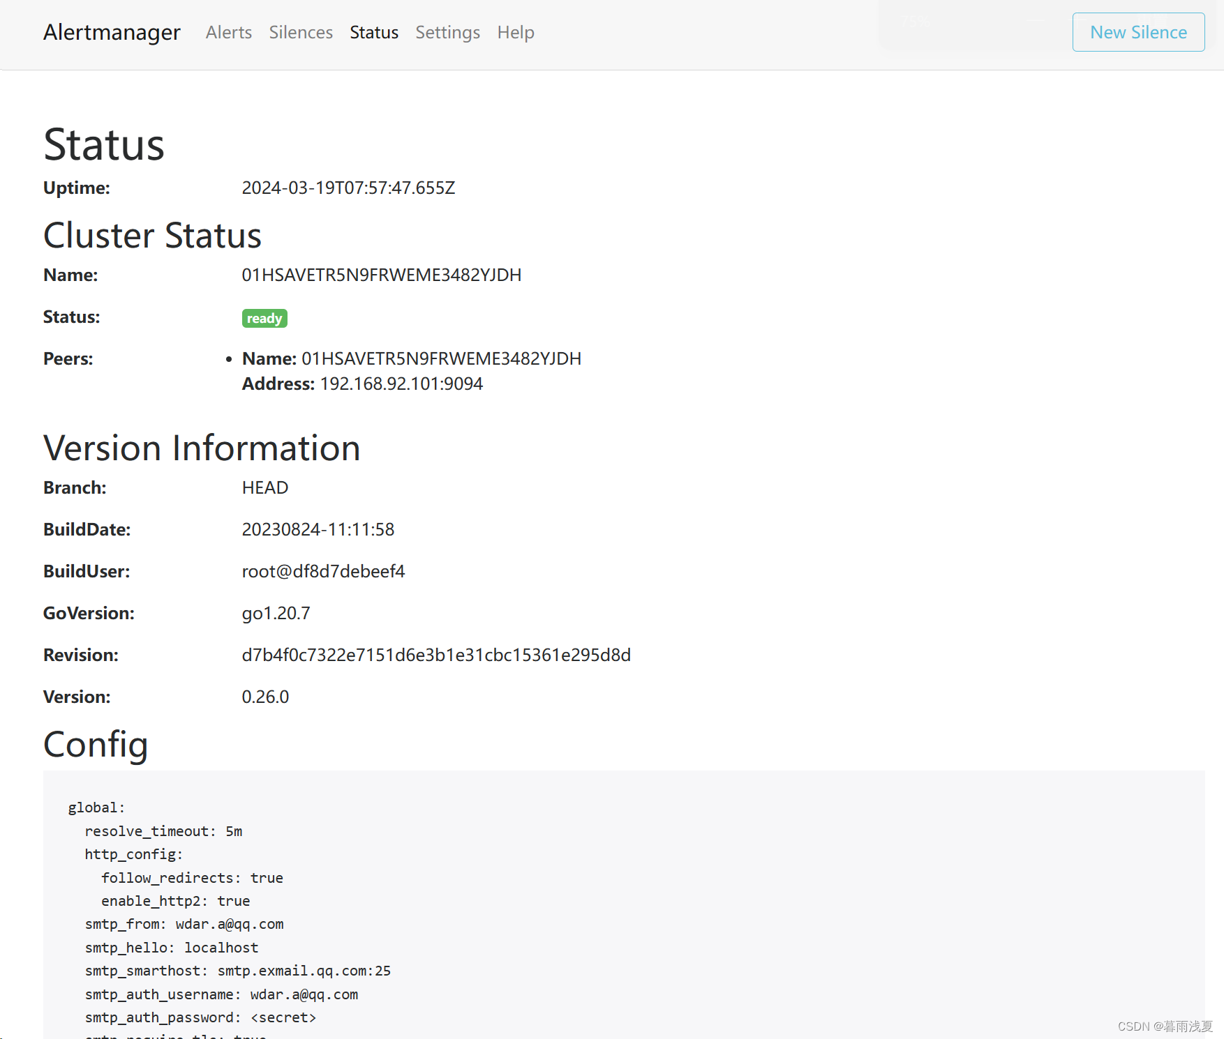
Task: Click config line follow_redirects: true
Action: tap(192, 878)
